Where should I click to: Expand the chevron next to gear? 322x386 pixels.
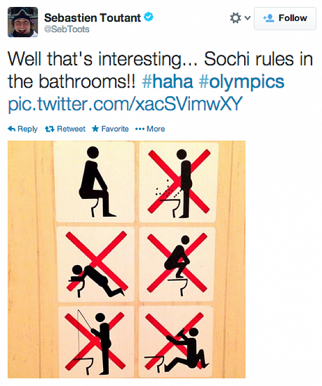tap(247, 18)
